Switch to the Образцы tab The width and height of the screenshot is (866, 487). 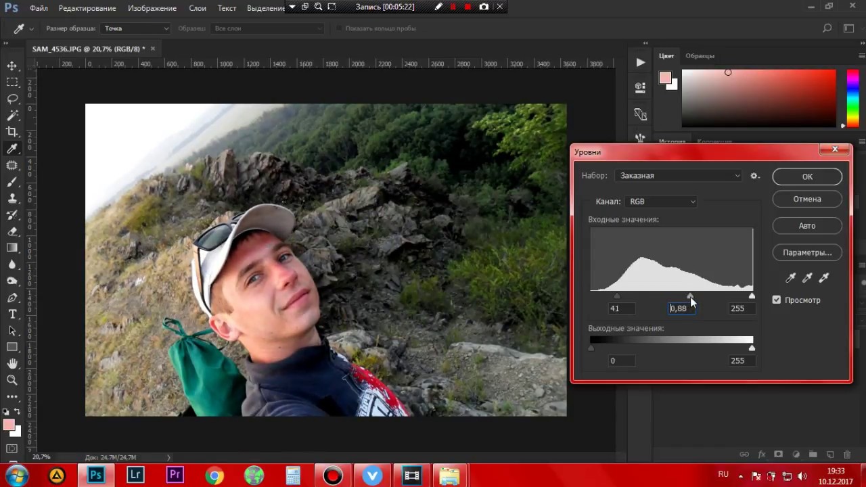pos(700,55)
